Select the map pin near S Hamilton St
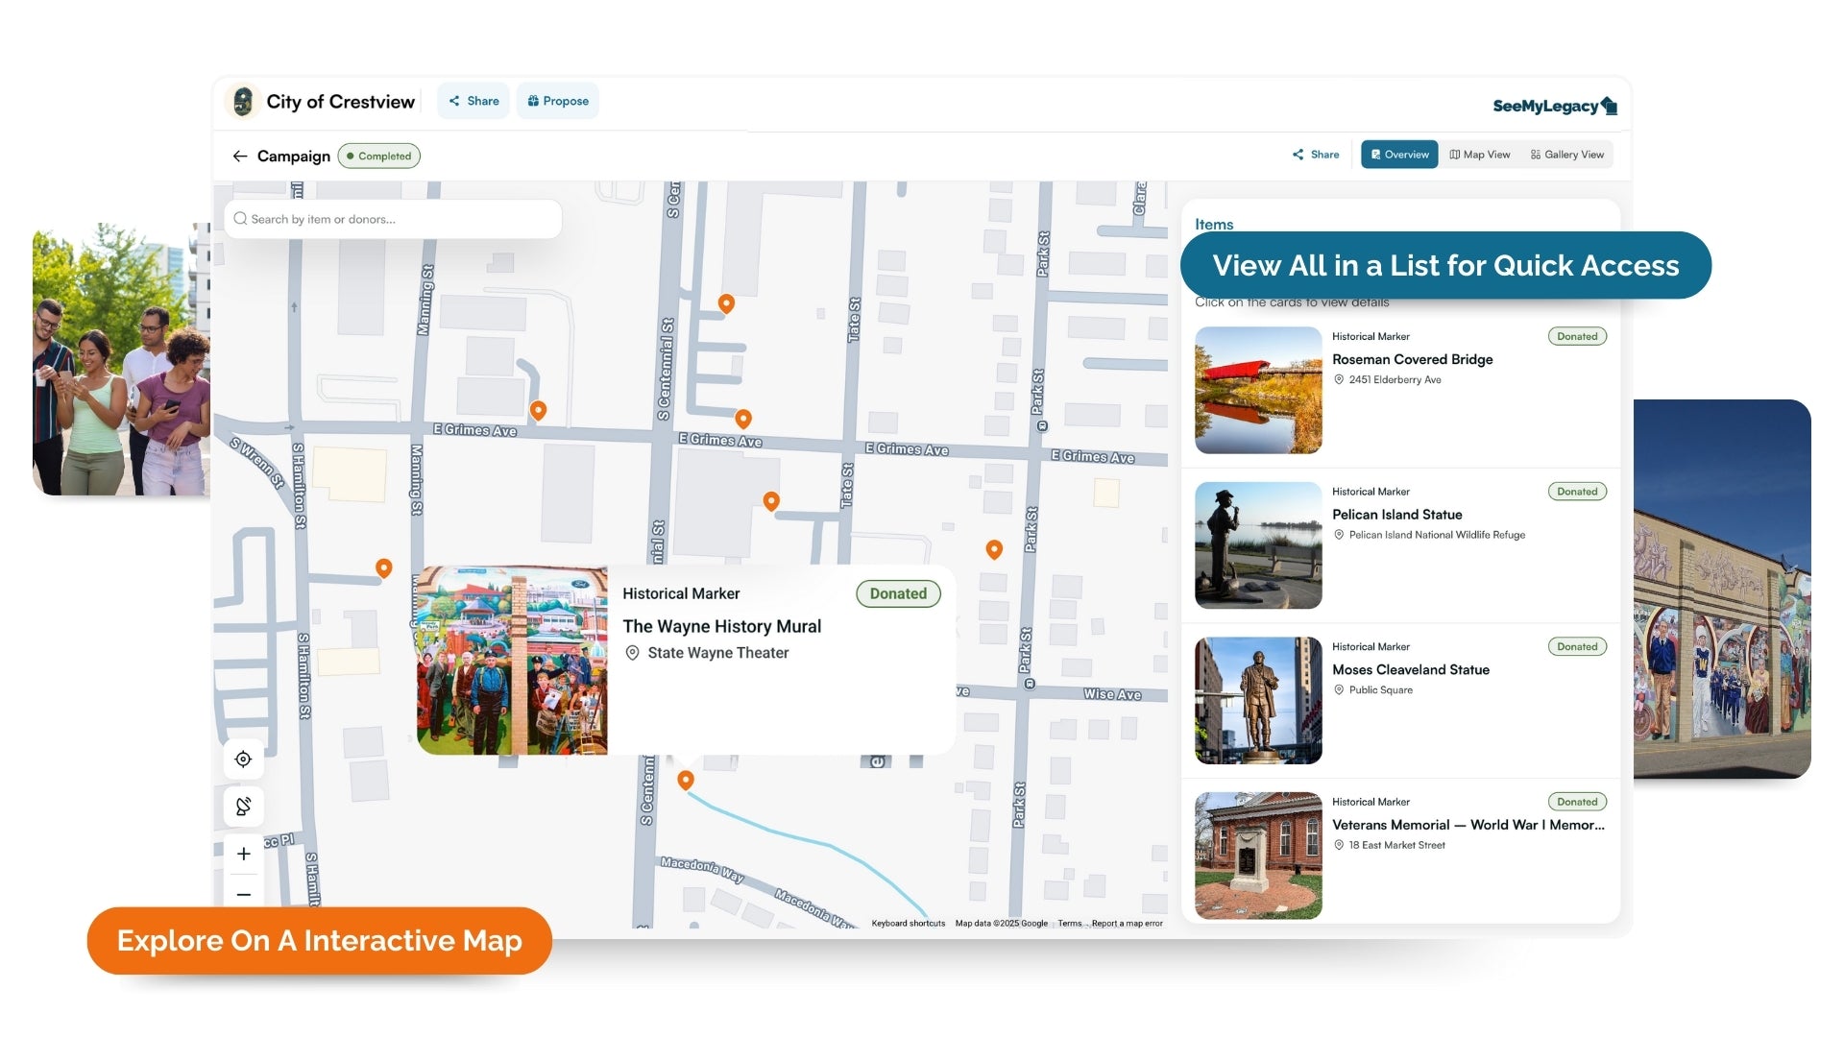 (x=384, y=568)
